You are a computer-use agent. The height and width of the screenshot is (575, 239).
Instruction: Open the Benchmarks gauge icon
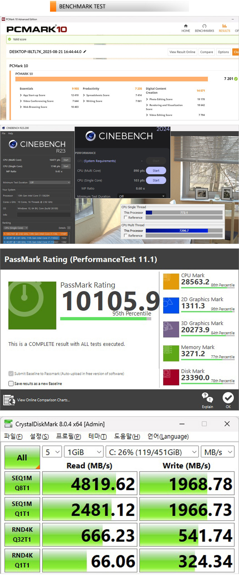pyautogui.click(x=204, y=26)
